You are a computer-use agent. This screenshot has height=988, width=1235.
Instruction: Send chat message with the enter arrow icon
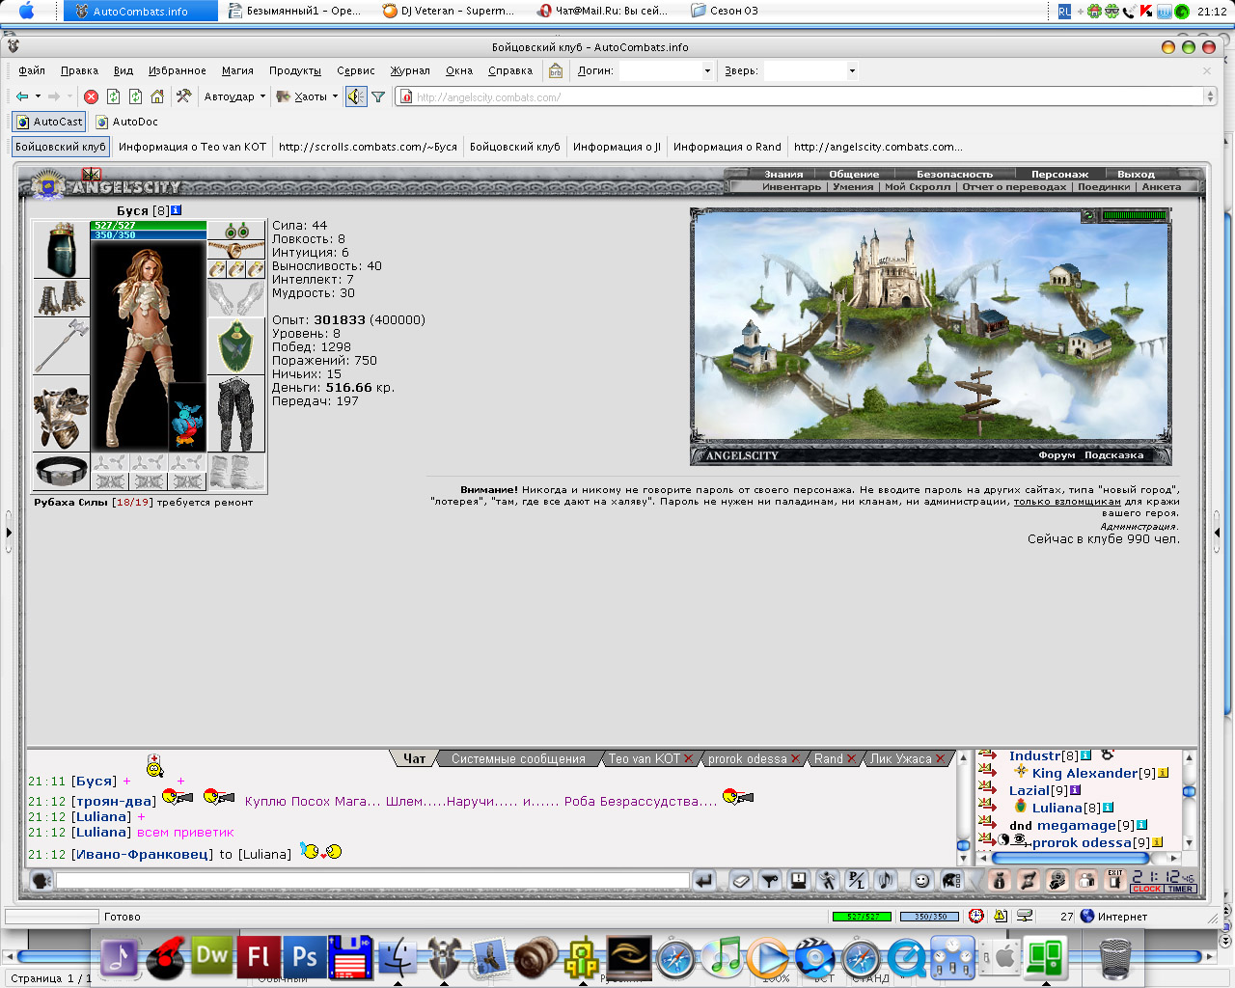point(704,880)
